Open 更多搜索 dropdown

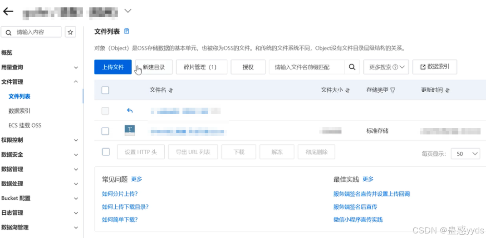[x=386, y=67]
